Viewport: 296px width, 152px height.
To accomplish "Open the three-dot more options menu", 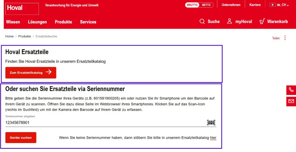I will click(285, 38).
